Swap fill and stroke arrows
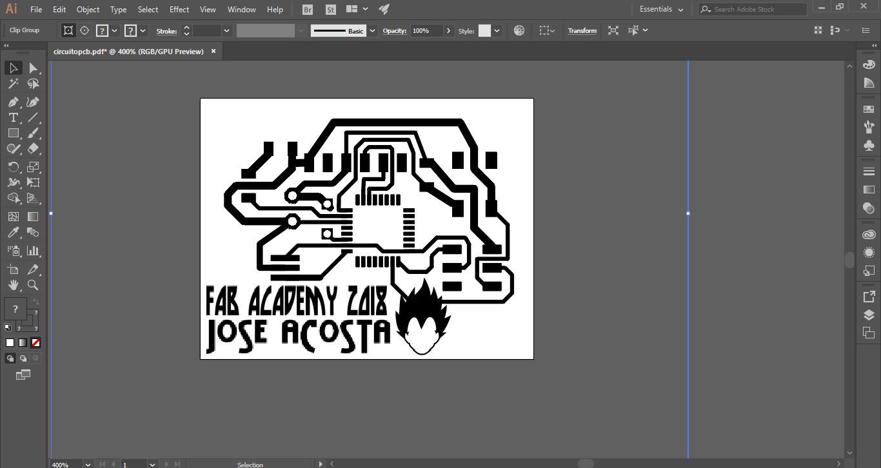 [35, 302]
